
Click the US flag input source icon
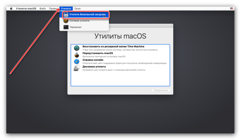(231, 8)
